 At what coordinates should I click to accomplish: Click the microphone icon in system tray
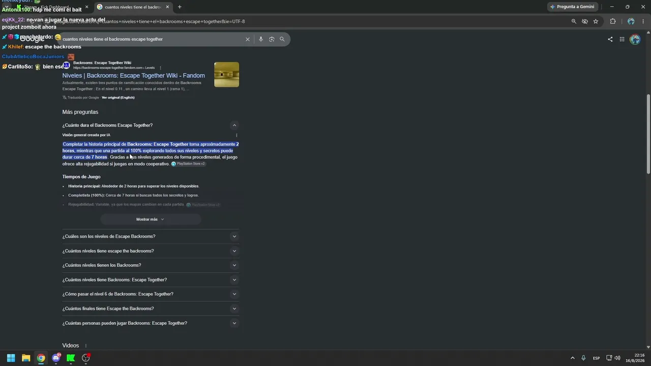[583, 358]
